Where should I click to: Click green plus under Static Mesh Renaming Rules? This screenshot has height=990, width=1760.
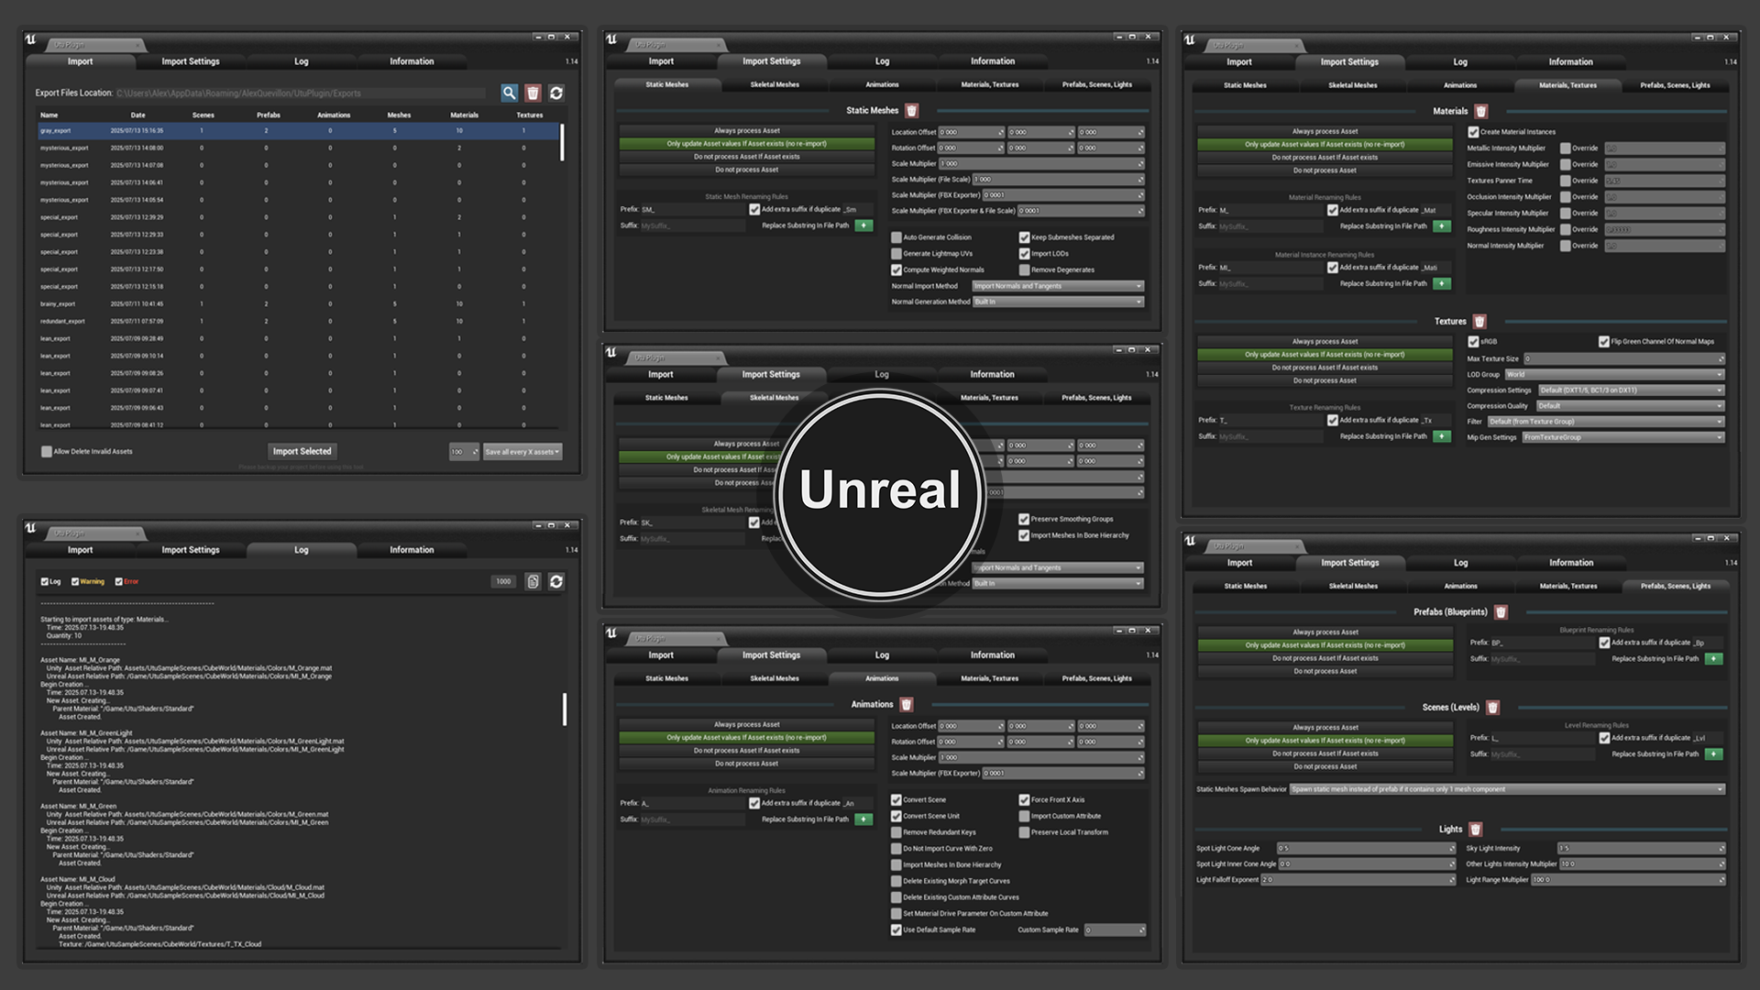tap(863, 225)
